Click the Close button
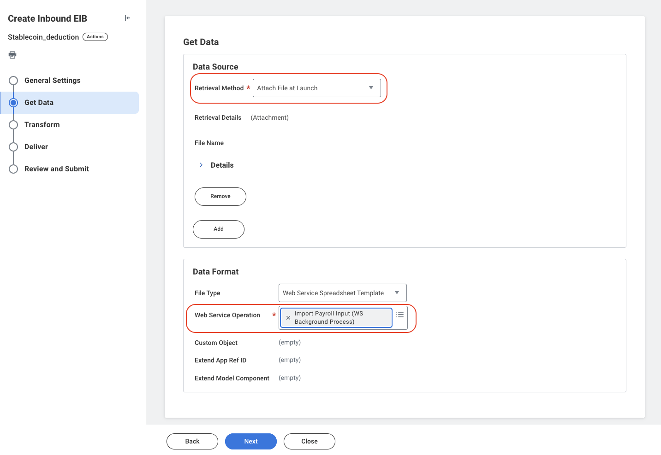This screenshot has height=455, width=661. click(310, 441)
